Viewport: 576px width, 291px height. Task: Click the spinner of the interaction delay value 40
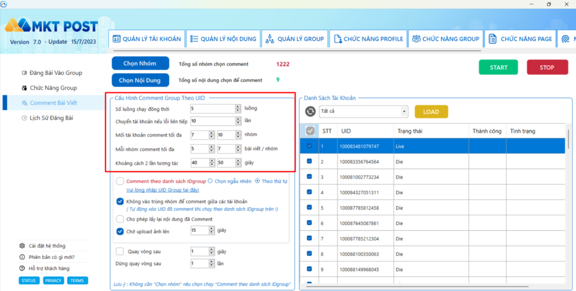pos(212,163)
